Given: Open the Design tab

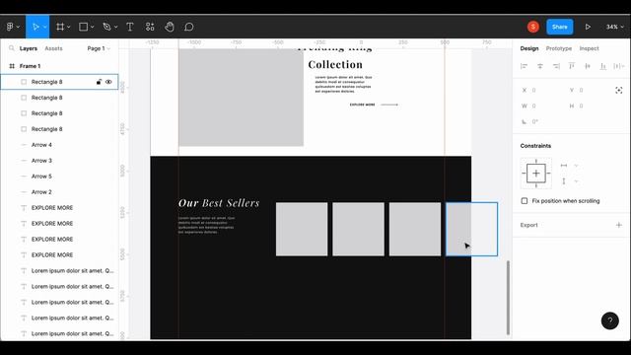Looking at the screenshot, I should pos(529,48).
